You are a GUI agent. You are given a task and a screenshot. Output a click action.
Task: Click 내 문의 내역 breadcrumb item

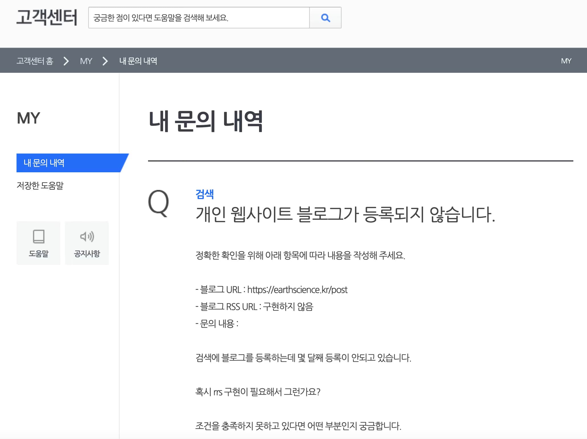pyautogui.click(x=138, y=61)
